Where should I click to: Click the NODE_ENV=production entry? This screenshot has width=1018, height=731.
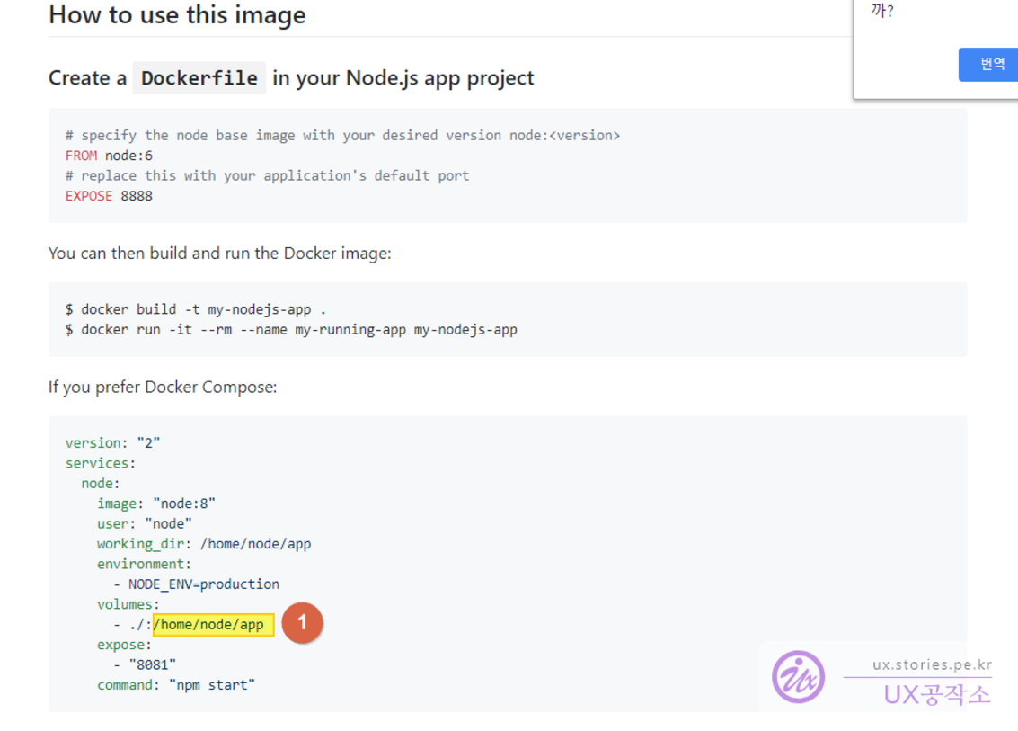tap(203, 584)
